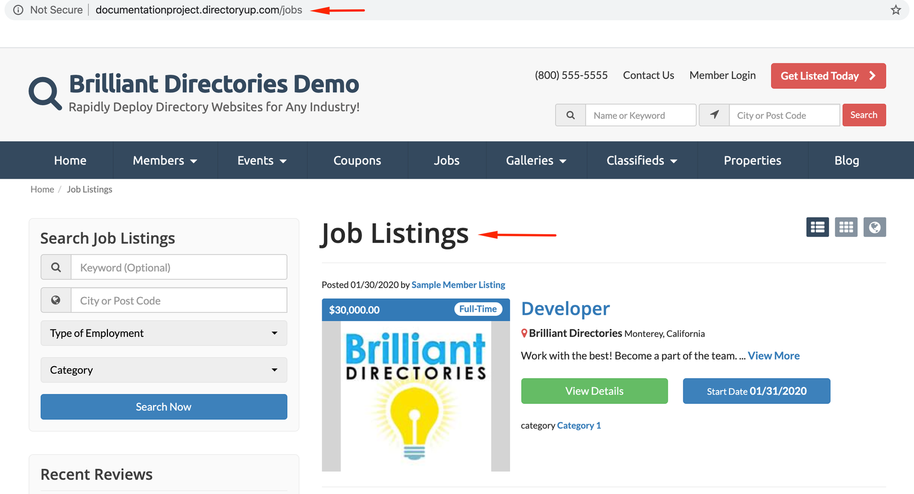The image size is (914, 494).
Task: Open the Properties page
Action: coord(752,160)
